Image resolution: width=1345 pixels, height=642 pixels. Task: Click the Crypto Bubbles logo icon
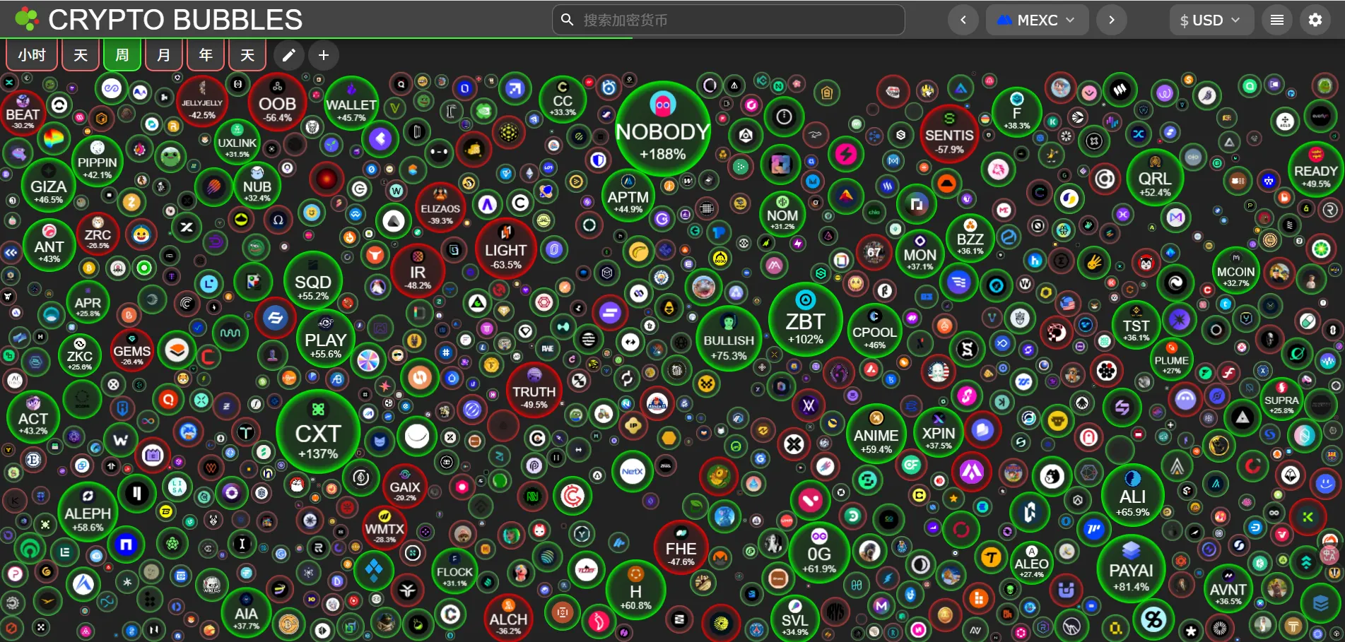[27, 19]
